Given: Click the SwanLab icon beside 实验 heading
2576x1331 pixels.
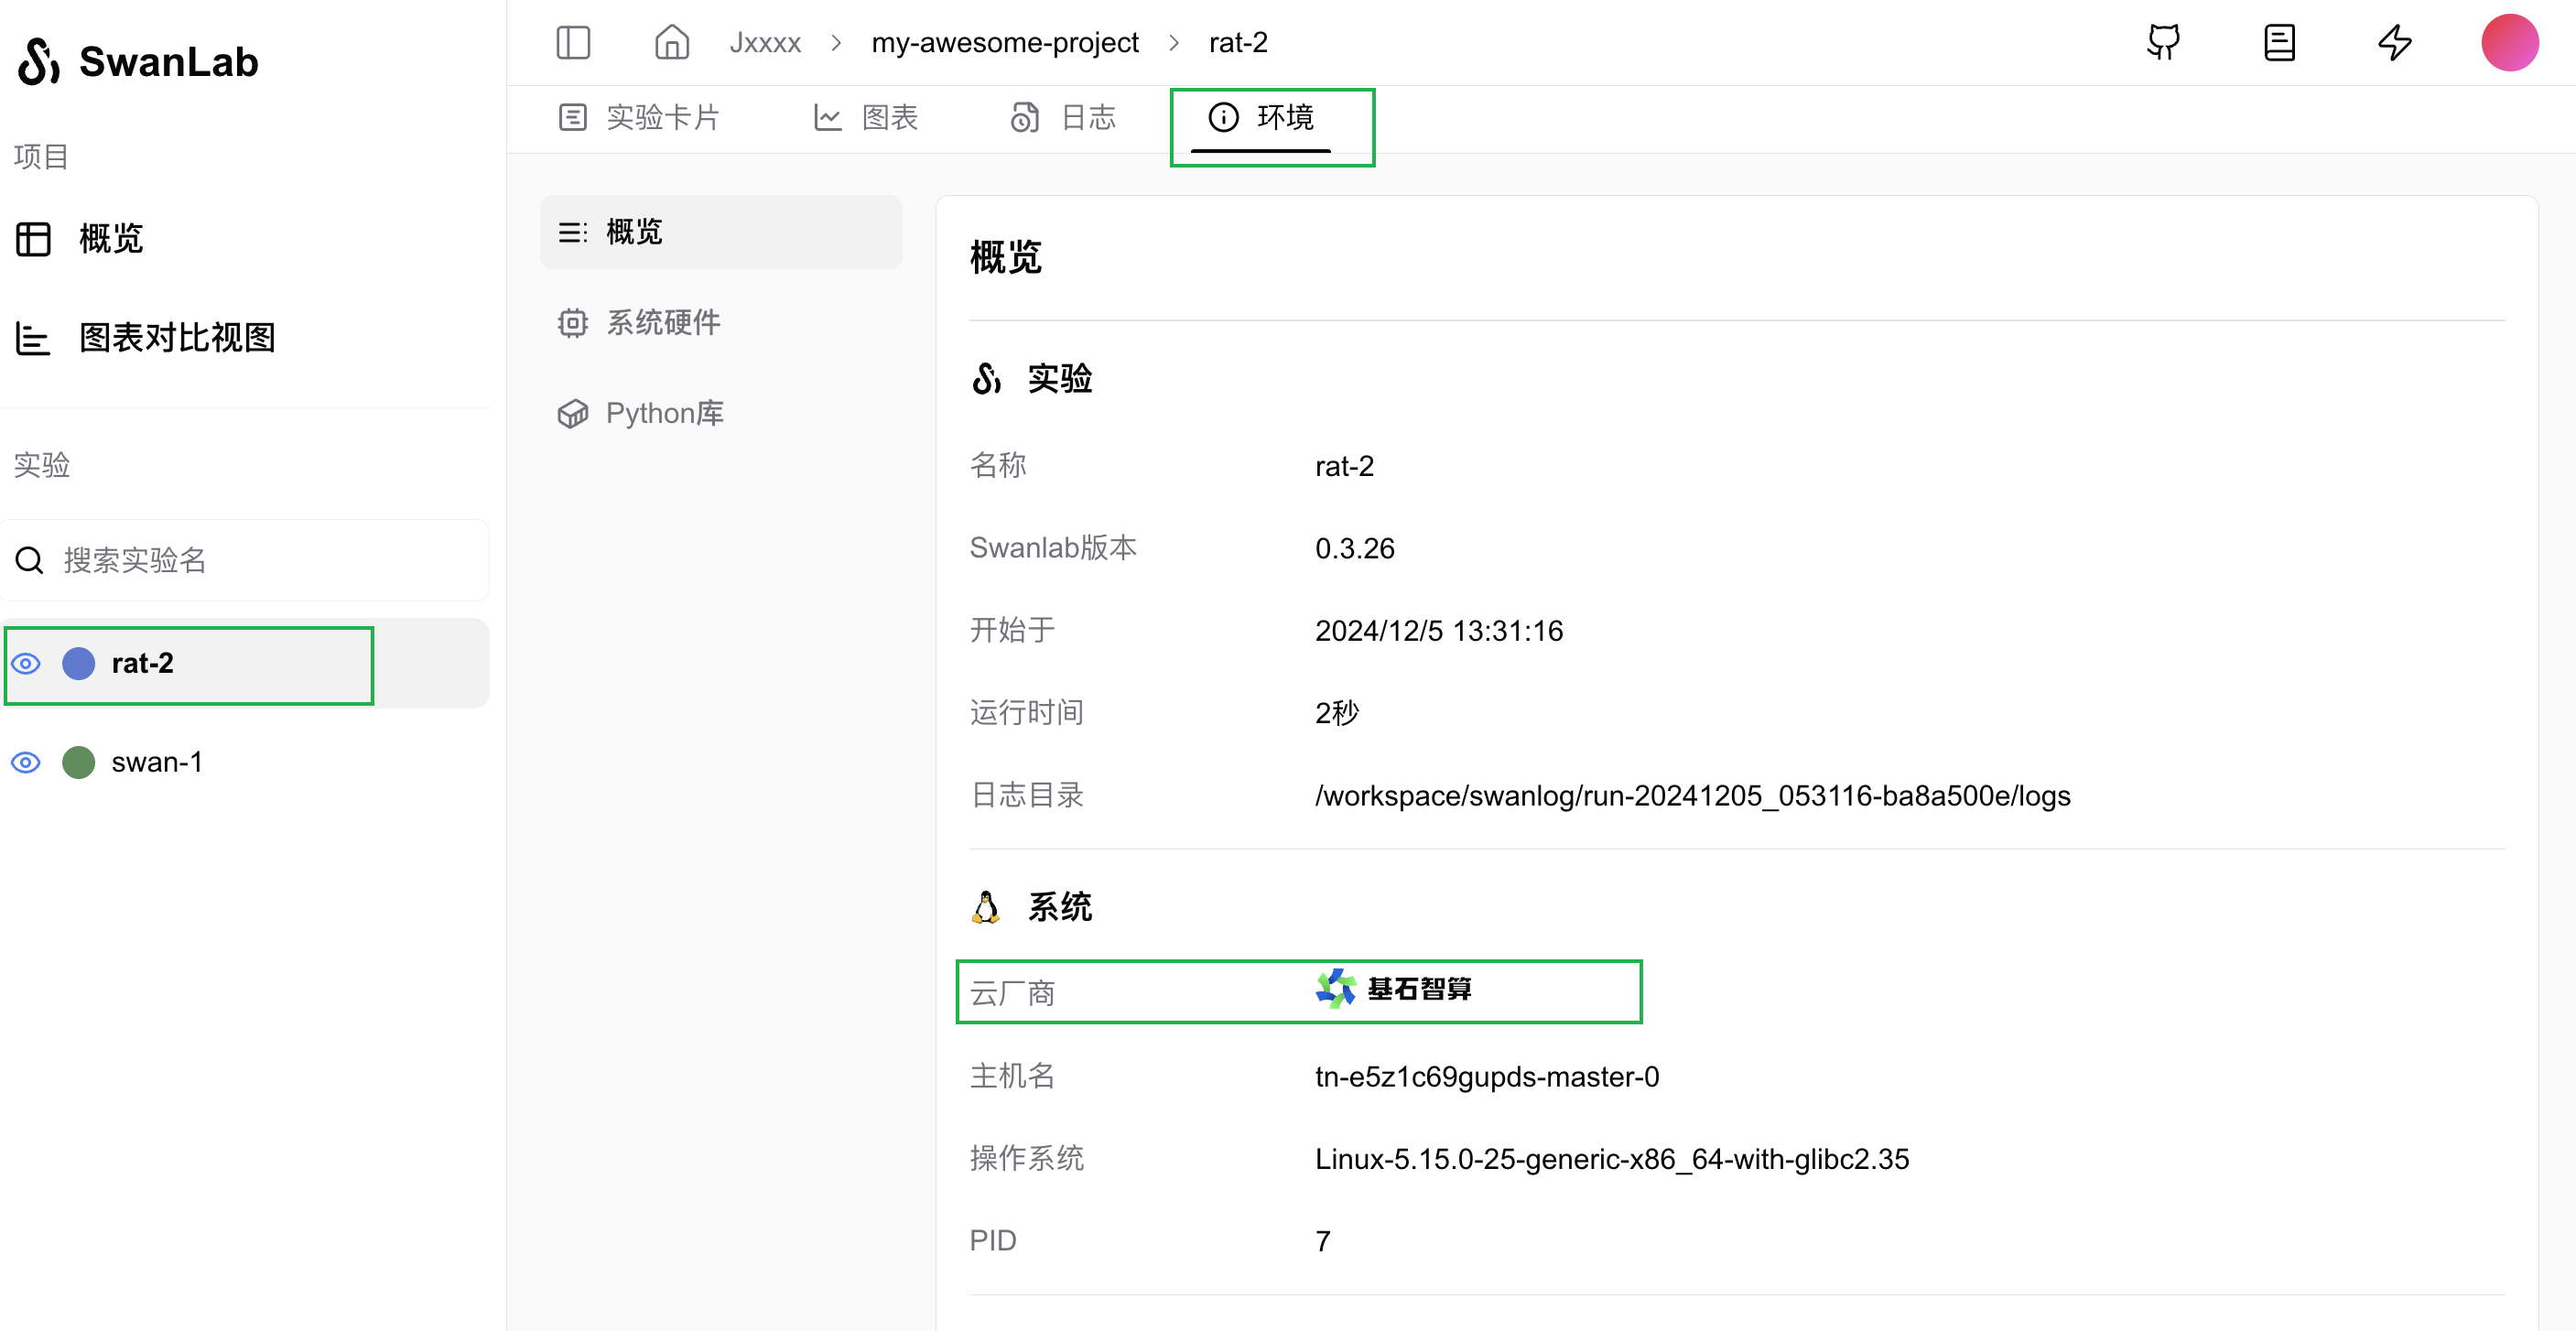Looking at the screenshot, I should click(986, 379).
